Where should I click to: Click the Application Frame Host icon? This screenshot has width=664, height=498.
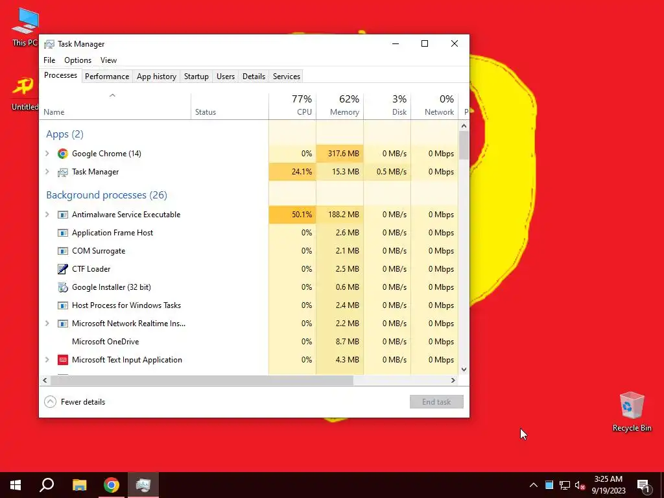pos(63,233)
